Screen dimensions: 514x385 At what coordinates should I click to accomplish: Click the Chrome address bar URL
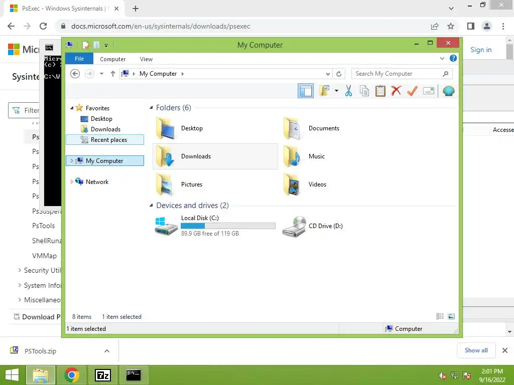(x=161, y=26)
